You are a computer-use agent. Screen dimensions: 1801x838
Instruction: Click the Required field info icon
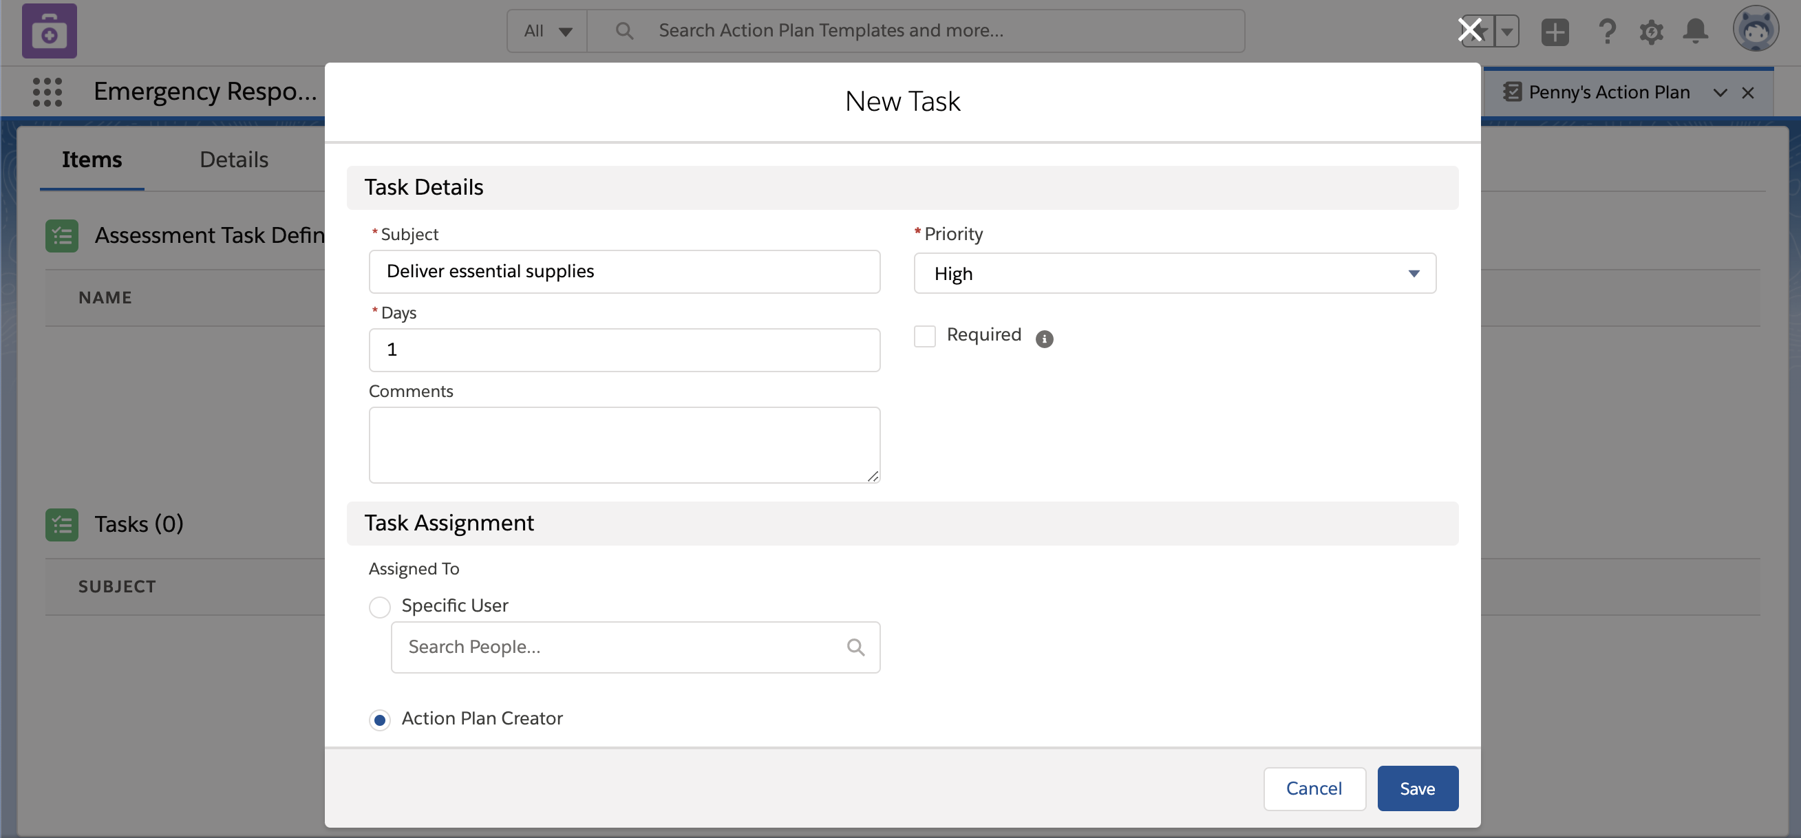(x=1044, y=339)
